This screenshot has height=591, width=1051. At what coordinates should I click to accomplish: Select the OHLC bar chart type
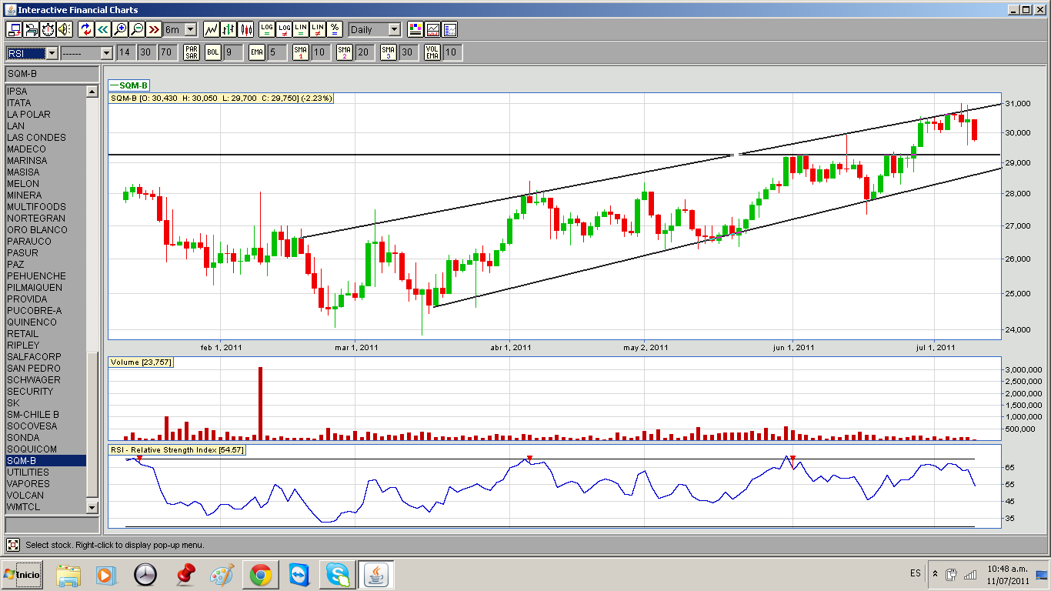coord(229,29)
